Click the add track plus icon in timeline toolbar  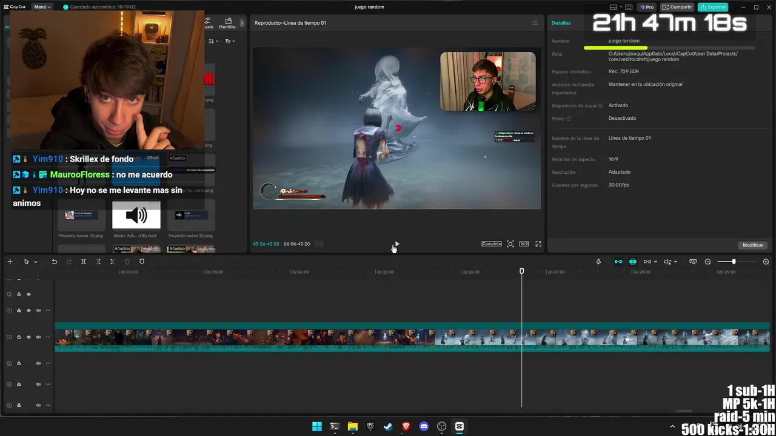pos(10,262)
